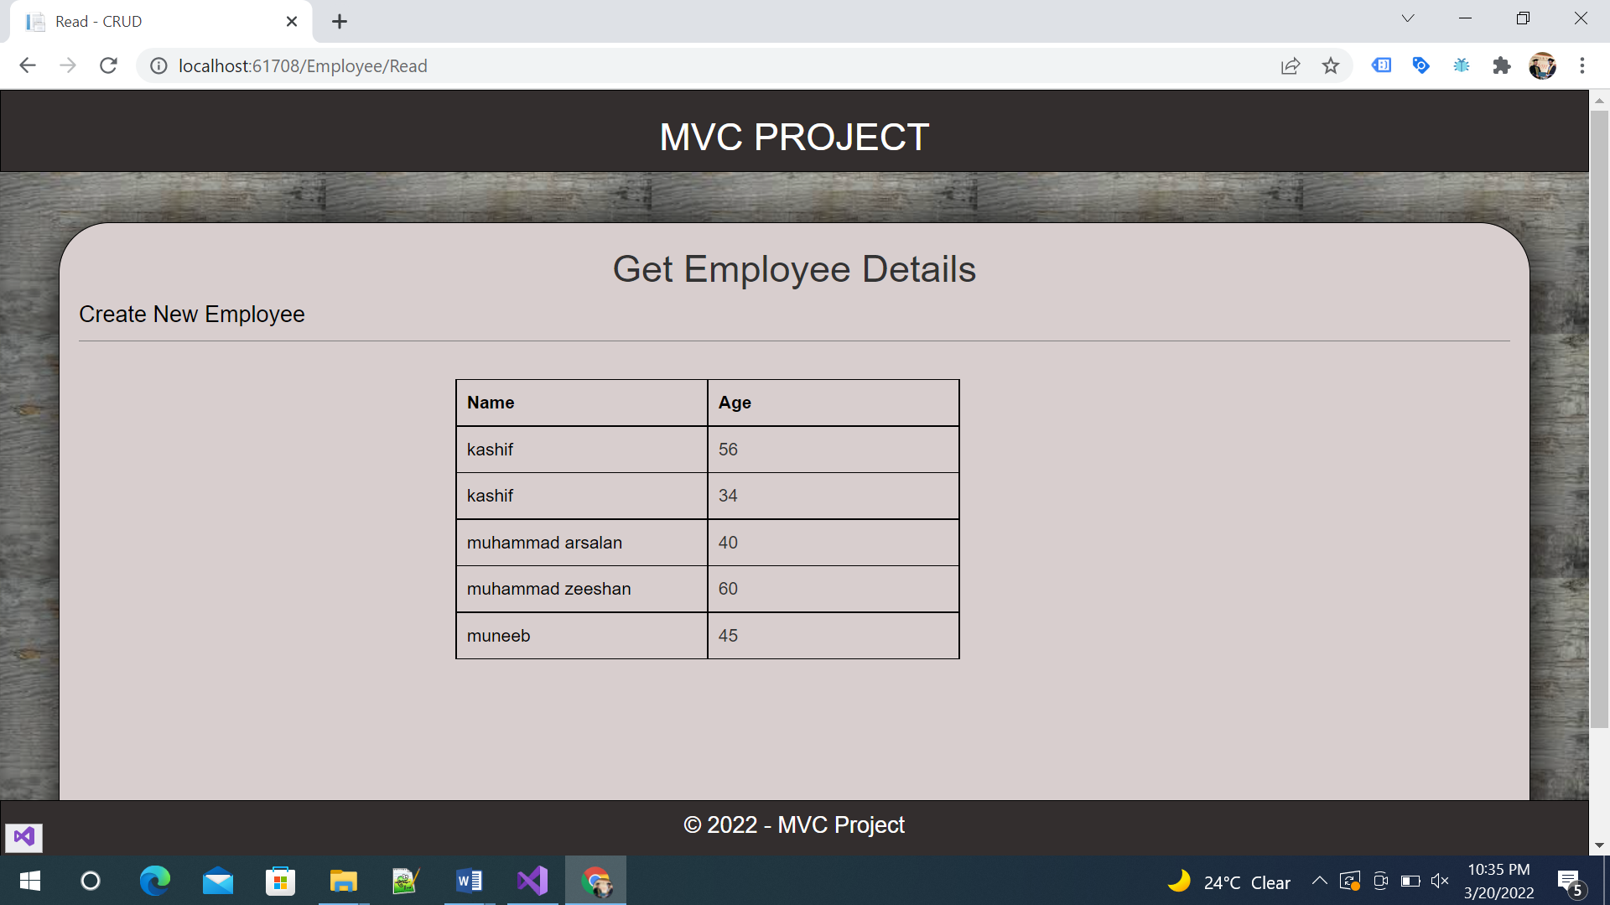Launch Microsoft Edge from the taskbar
This screenshot has height=905, width=1610.
[155, 881]
